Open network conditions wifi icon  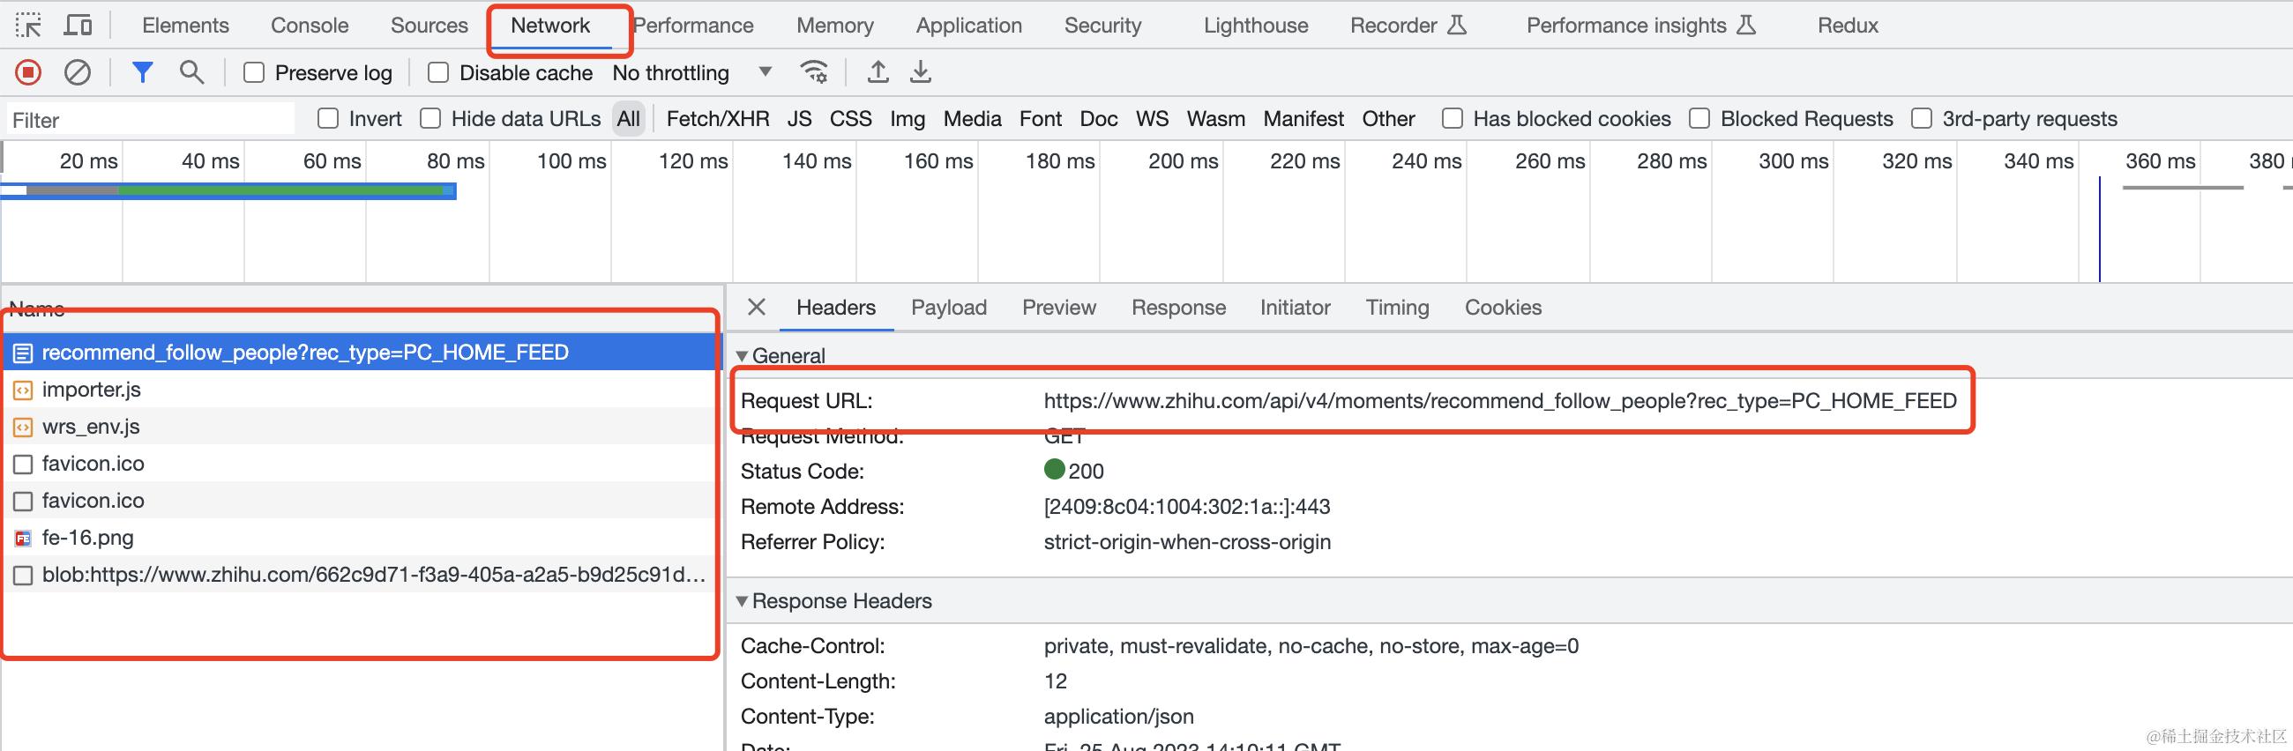click(x=815, y=72)
